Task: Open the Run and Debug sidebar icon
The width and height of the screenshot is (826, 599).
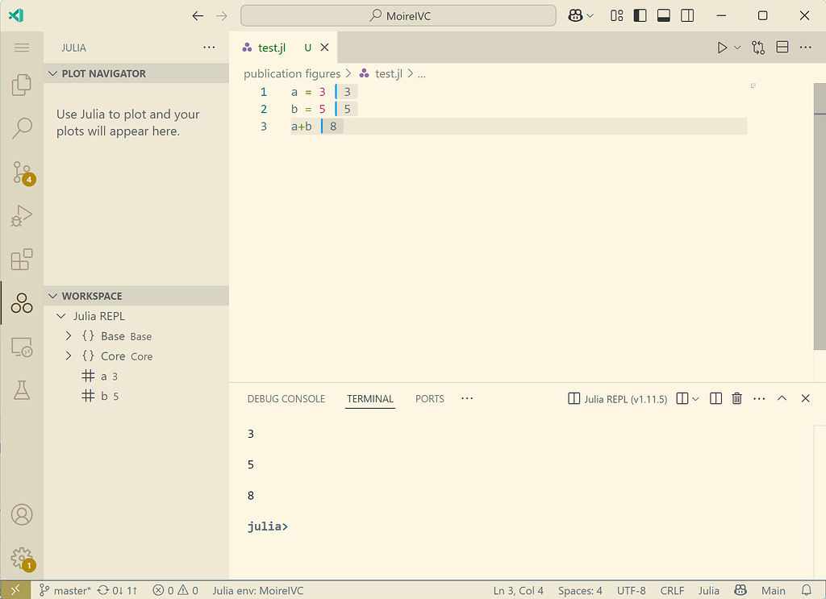Action: (22, 216)
